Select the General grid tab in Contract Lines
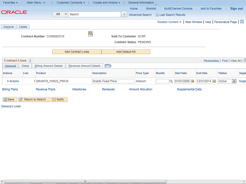The height and width of the screenshot is (184, 246). pyautogui.click(x=10, y=66)
